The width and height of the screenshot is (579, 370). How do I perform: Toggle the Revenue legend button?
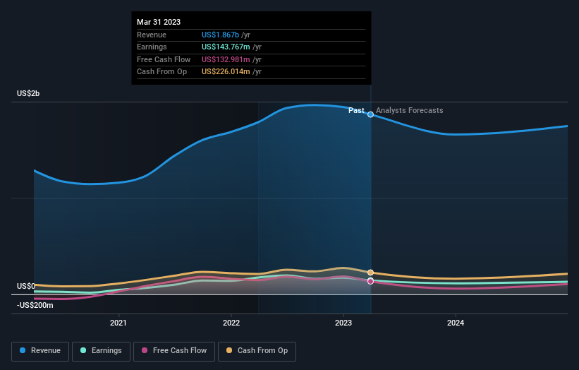(40, 351)
